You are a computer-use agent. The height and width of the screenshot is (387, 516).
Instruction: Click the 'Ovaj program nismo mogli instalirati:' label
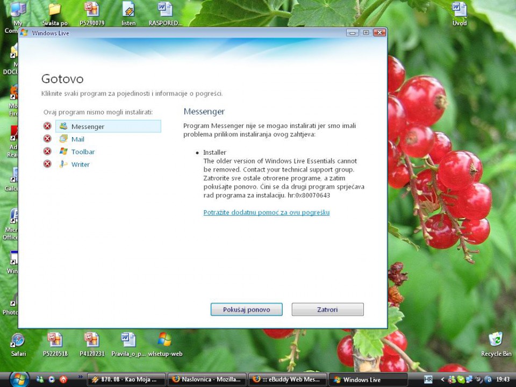pos(98,112)
